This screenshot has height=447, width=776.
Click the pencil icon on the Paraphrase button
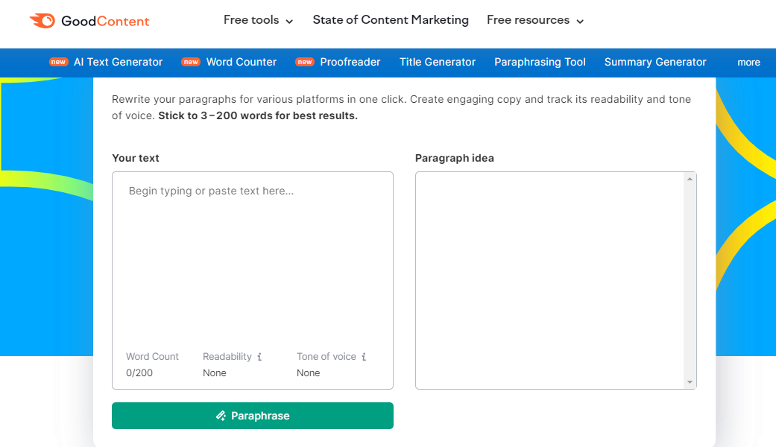(x=220, y=416)
